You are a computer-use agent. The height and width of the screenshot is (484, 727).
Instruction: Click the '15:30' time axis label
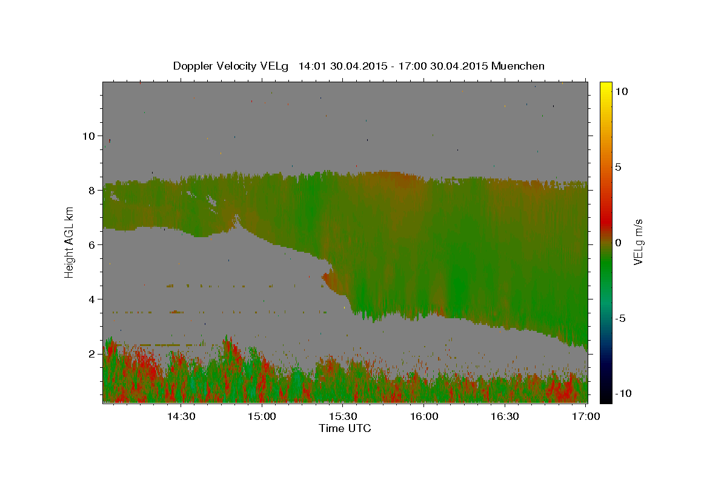coord(343,417)
